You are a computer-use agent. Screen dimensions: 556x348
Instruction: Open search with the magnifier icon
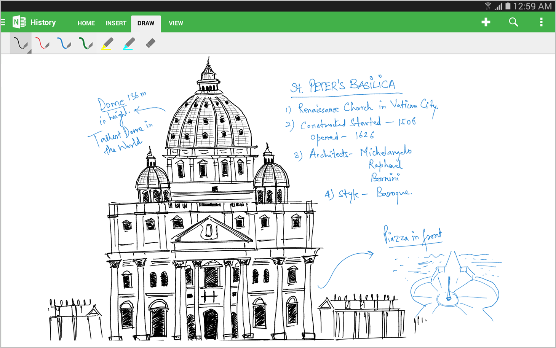click(513, 22)
